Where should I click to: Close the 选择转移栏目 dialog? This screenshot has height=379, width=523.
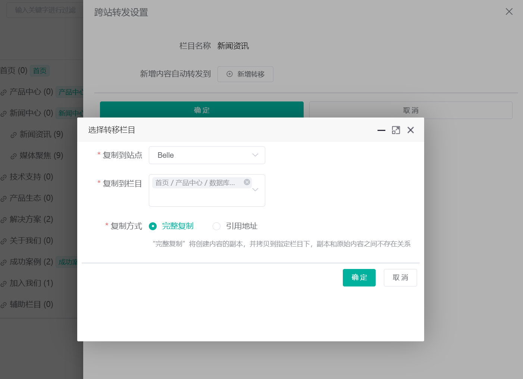pos(410,130)
